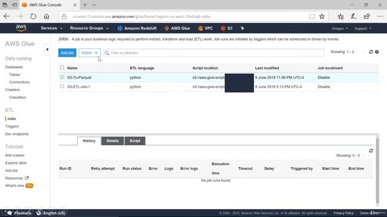Open the Add crawler tutorial link
This screenshot has height=217, width=387.
(15, 155)
